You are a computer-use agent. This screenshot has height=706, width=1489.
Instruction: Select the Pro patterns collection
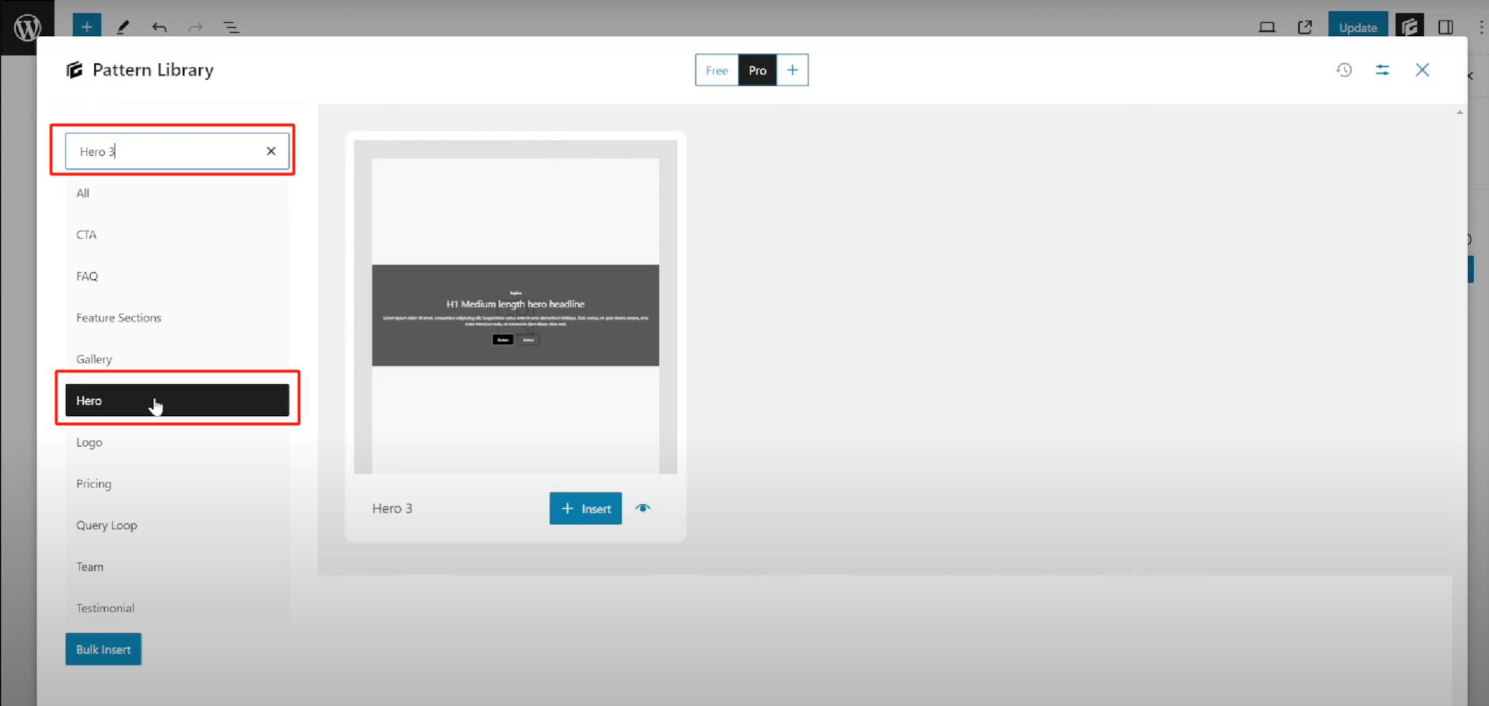click(757, 70)
